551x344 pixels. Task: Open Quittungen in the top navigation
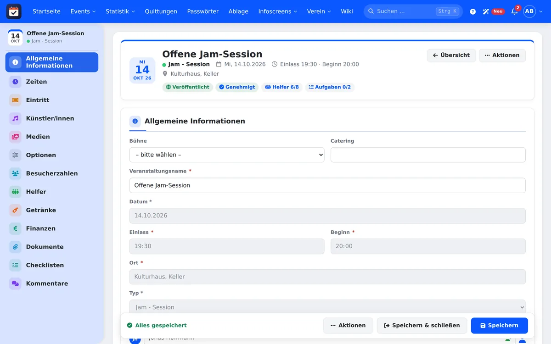161,11
